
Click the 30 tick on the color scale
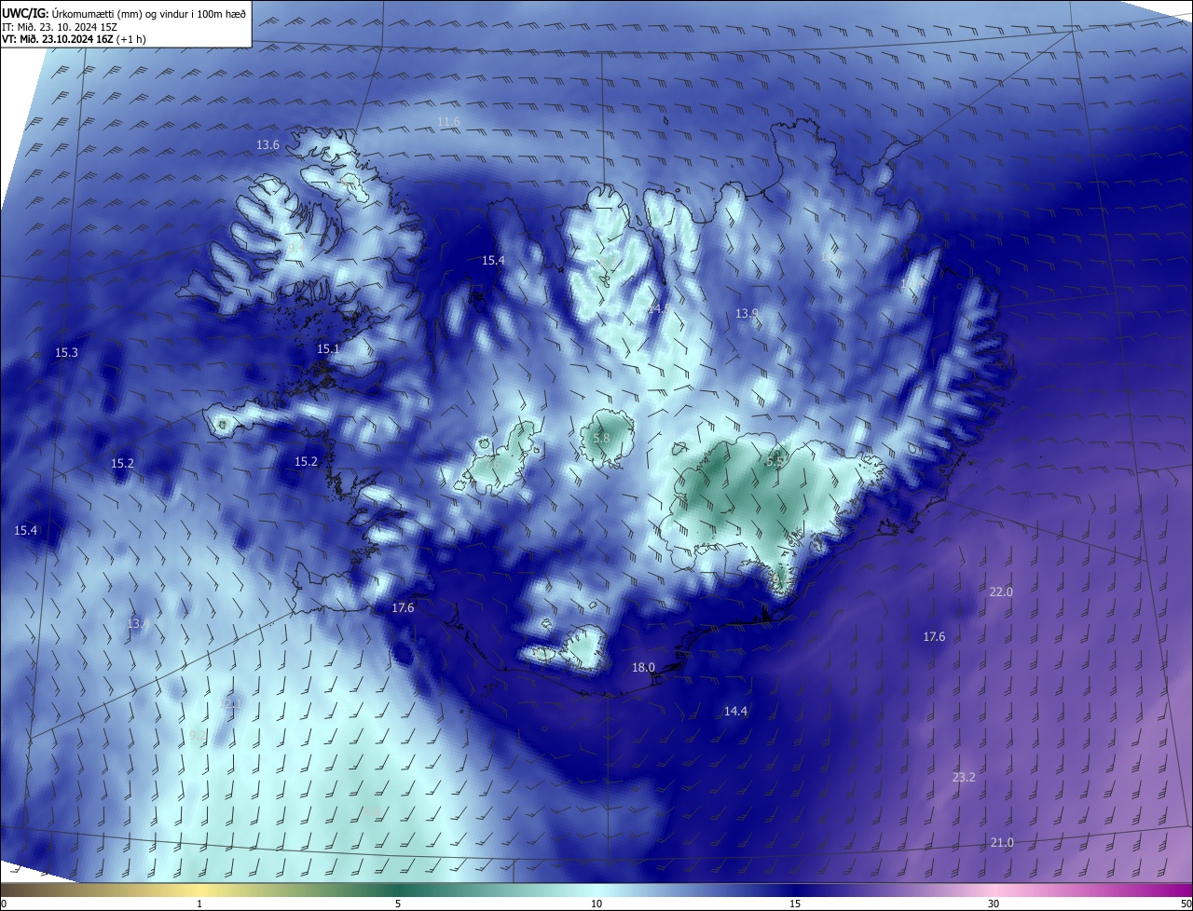tap(994, 904)
